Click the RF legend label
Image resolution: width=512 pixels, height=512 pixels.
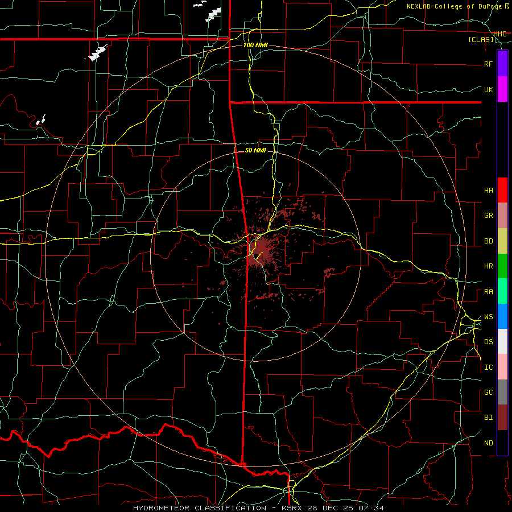coord(489,64)
